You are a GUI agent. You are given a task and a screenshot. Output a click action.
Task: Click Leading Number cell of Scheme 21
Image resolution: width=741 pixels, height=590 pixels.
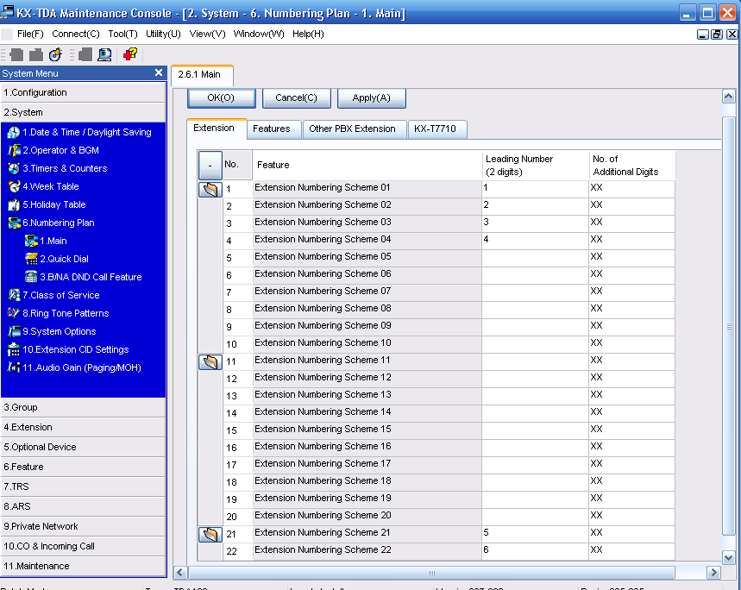535,534
